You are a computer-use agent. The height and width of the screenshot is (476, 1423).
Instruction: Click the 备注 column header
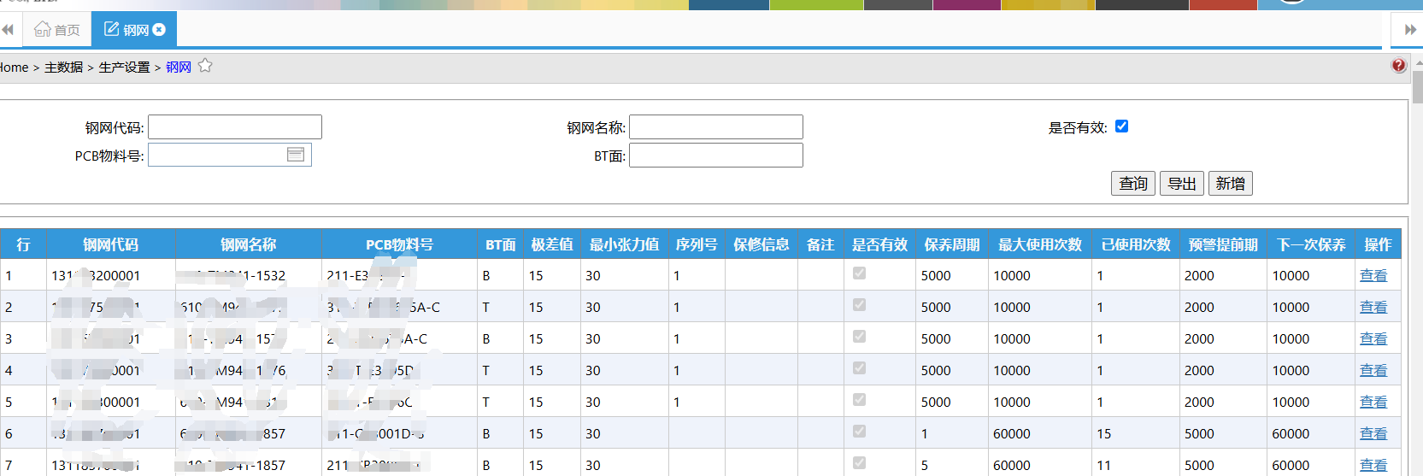click(x=820, y=244)
